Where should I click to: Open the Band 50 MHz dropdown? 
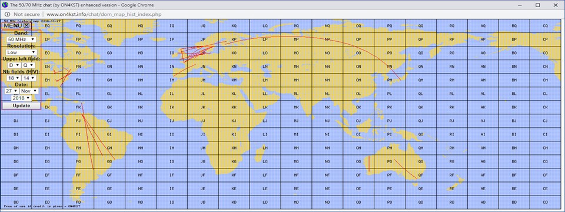[21, 39]
